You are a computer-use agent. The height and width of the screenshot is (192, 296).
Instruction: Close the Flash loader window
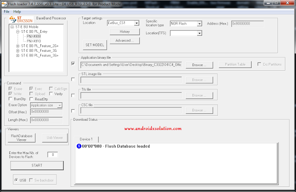click(x=287, y=3)
